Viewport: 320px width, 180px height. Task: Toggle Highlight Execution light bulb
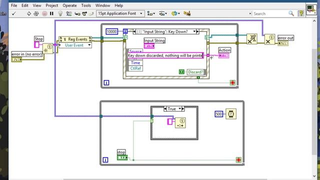(x=60, y=13)
